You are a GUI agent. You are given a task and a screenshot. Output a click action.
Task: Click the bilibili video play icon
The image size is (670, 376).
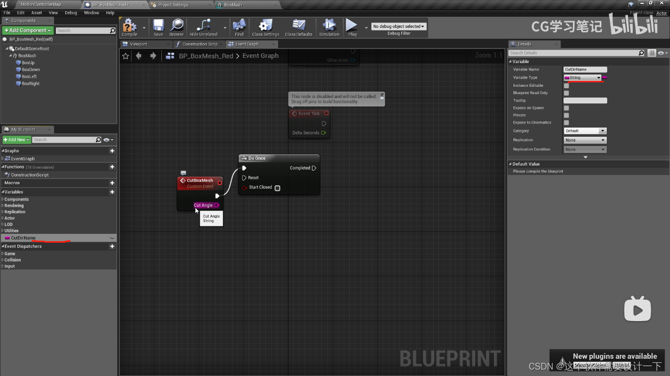(637, 308)
